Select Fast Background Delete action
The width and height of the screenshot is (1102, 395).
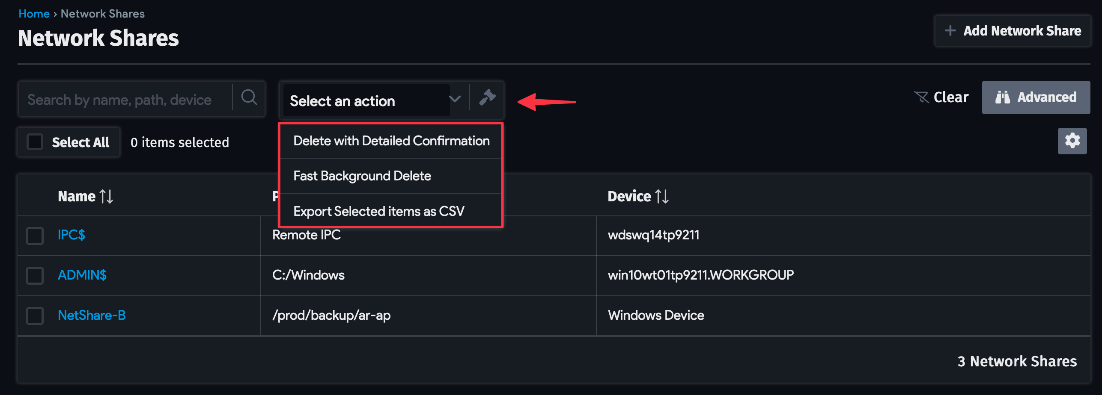362,175
